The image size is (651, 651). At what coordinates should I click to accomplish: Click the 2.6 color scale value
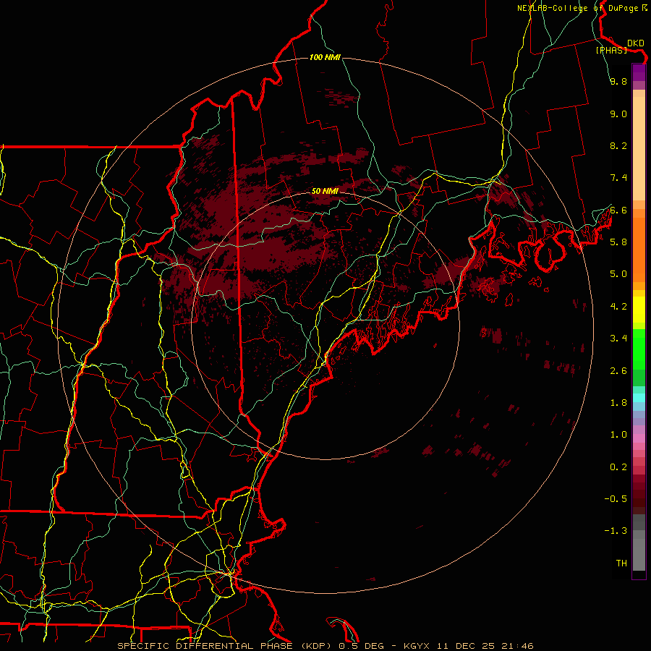(x=618, y=371)
